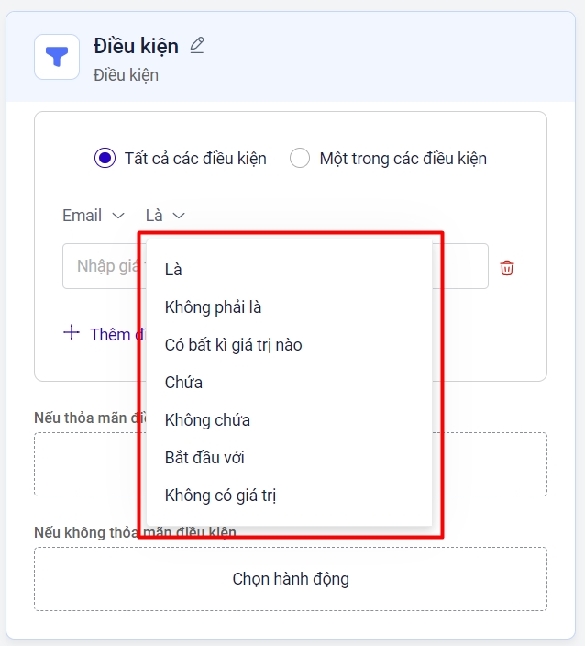The width and height of the screenshot is (585, 646).
Task: Delete condition with red trash icon
Action: [507, 268]
